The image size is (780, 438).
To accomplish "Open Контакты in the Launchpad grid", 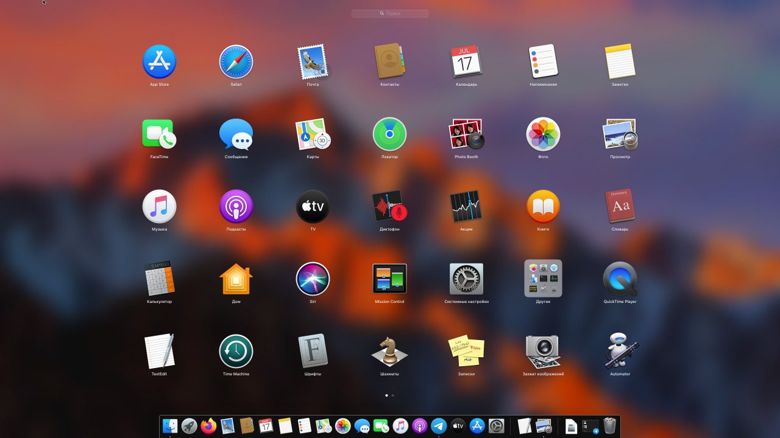I will [x=389, y=62].
